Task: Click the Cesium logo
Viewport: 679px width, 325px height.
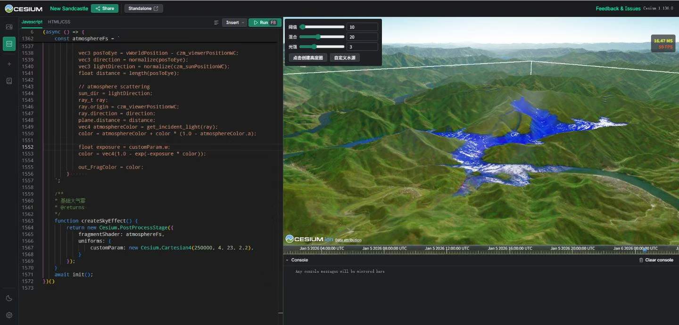Action: (24, 8)
